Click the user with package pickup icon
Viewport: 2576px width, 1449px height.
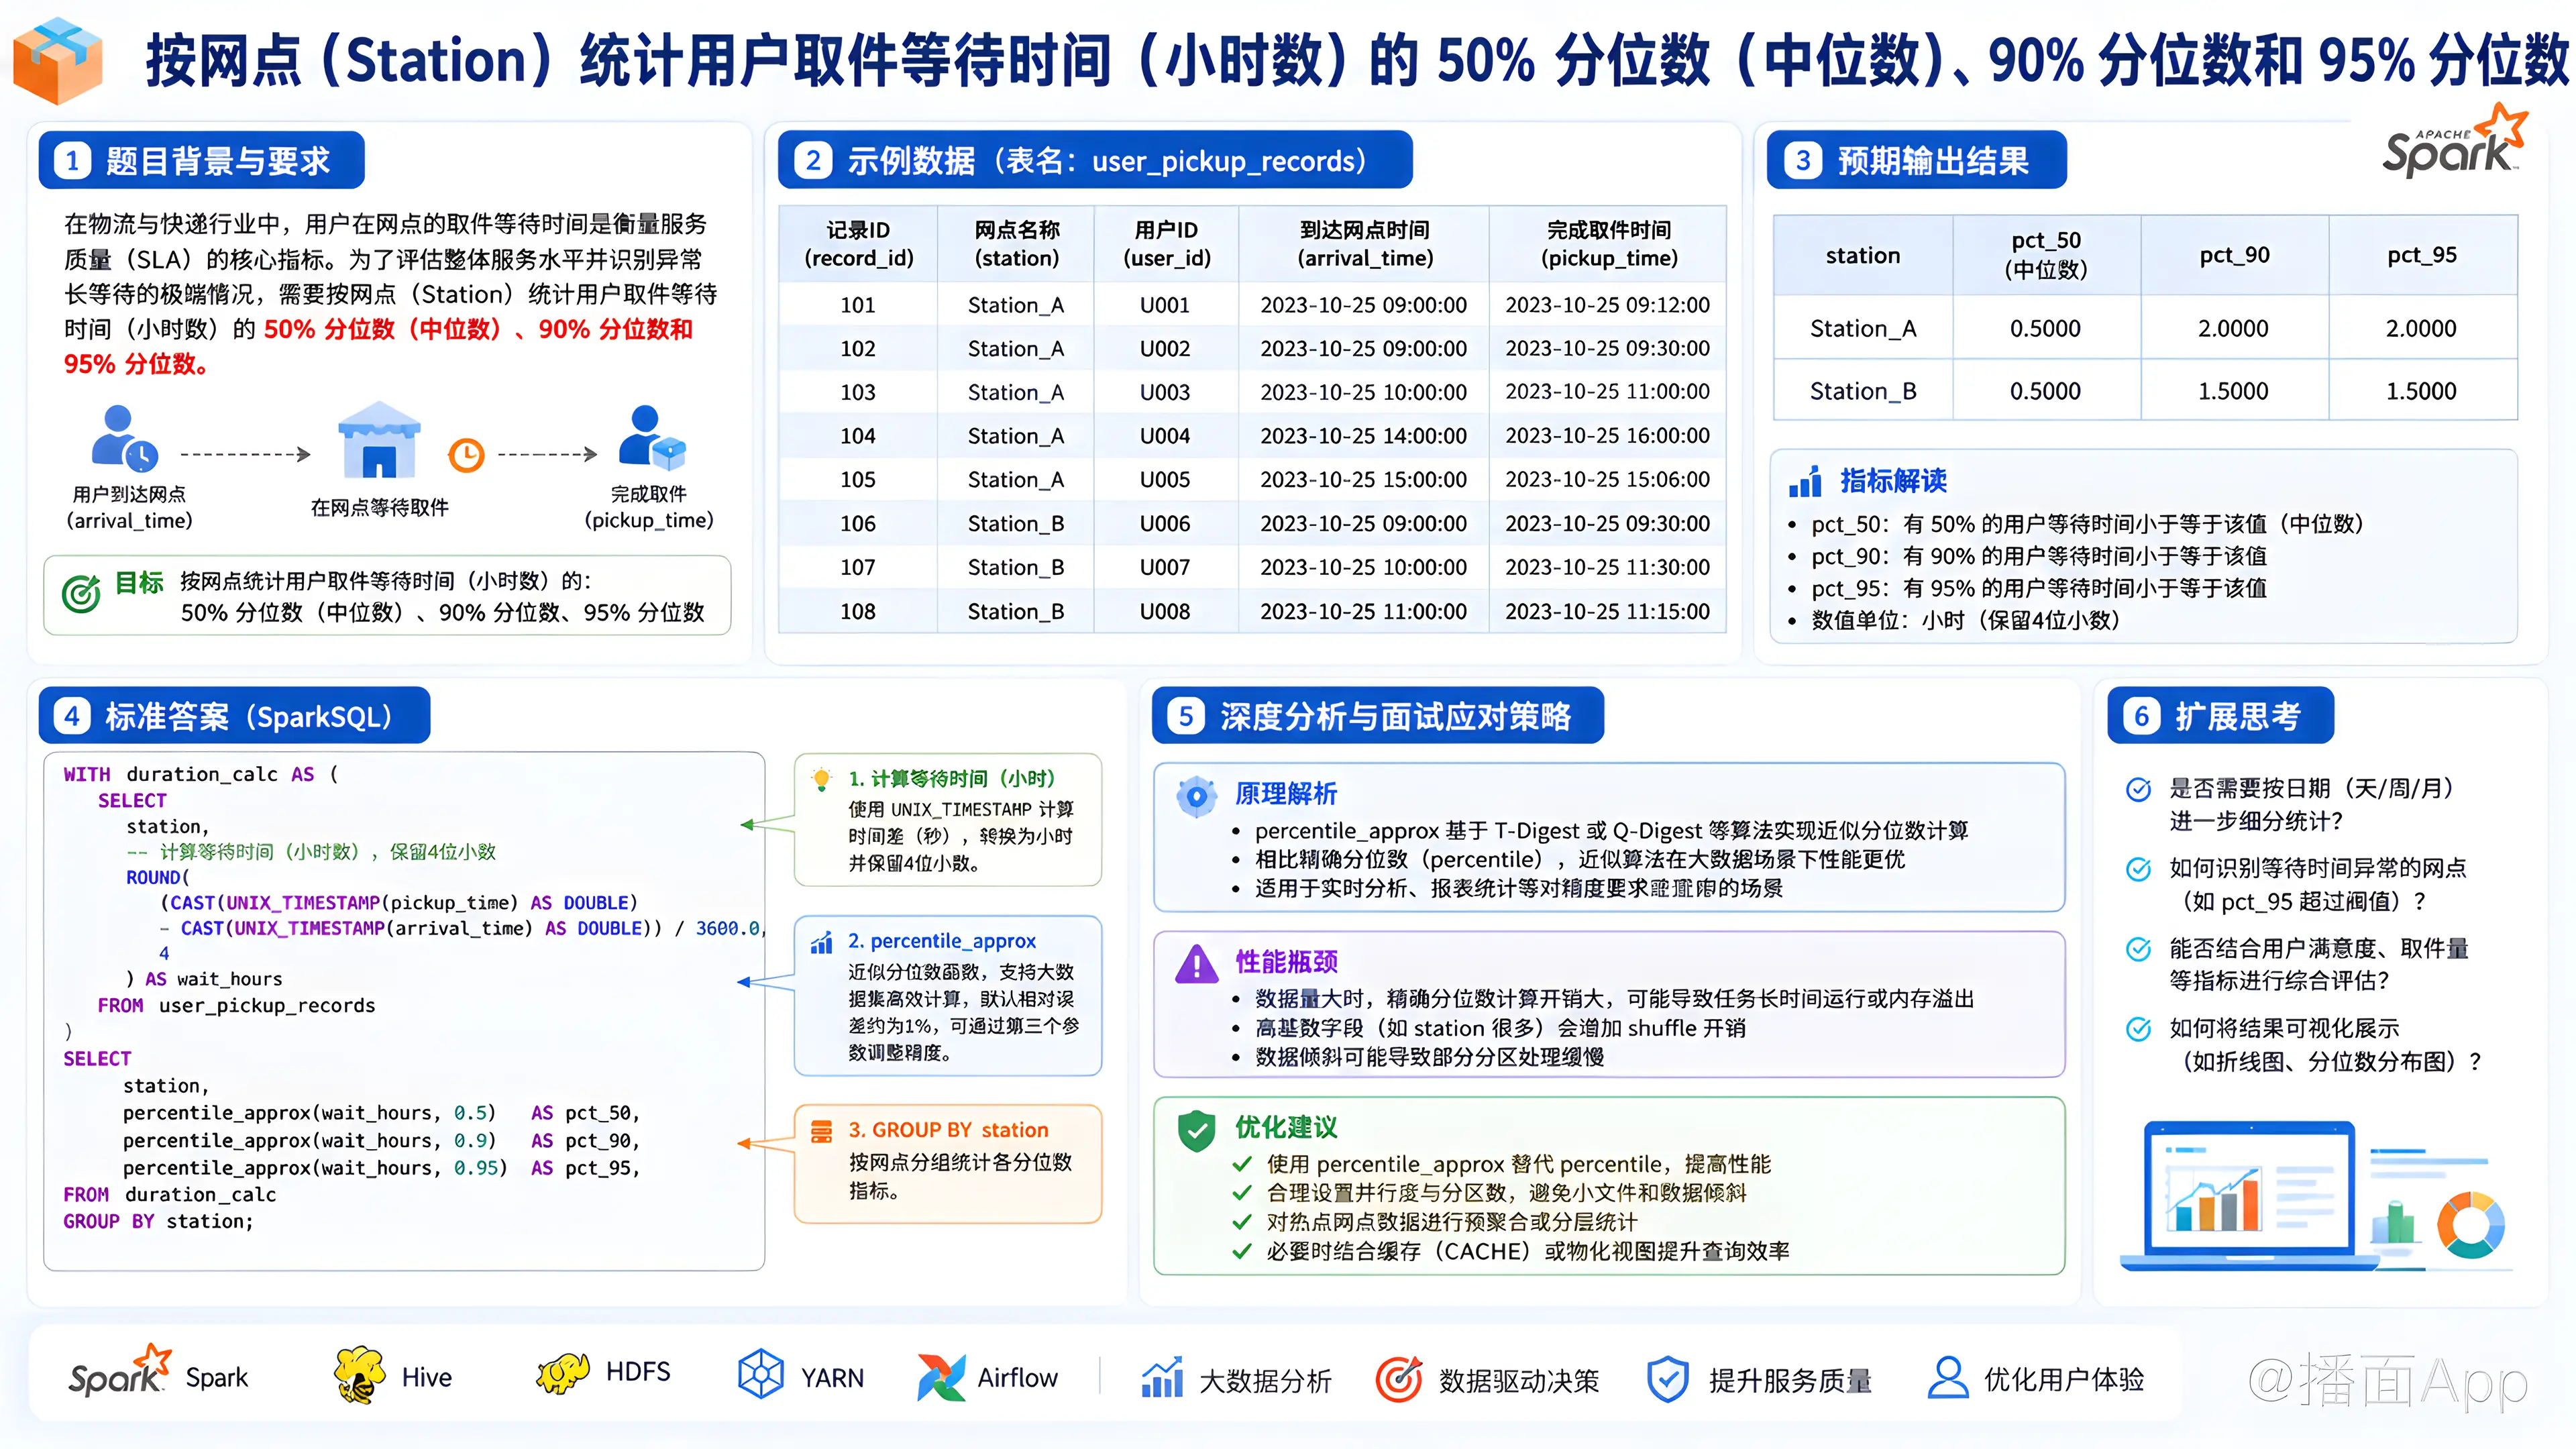click(x=651, y=437)
